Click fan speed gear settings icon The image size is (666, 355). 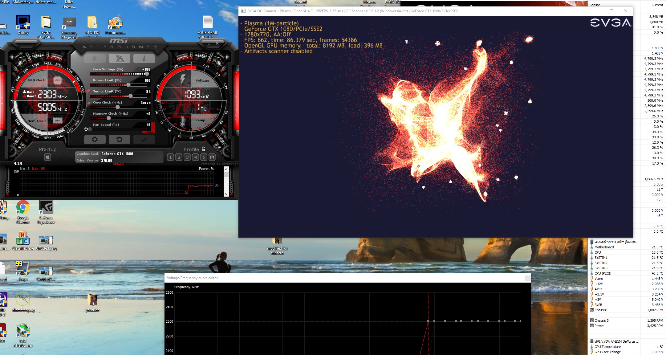tap(86, 129)
